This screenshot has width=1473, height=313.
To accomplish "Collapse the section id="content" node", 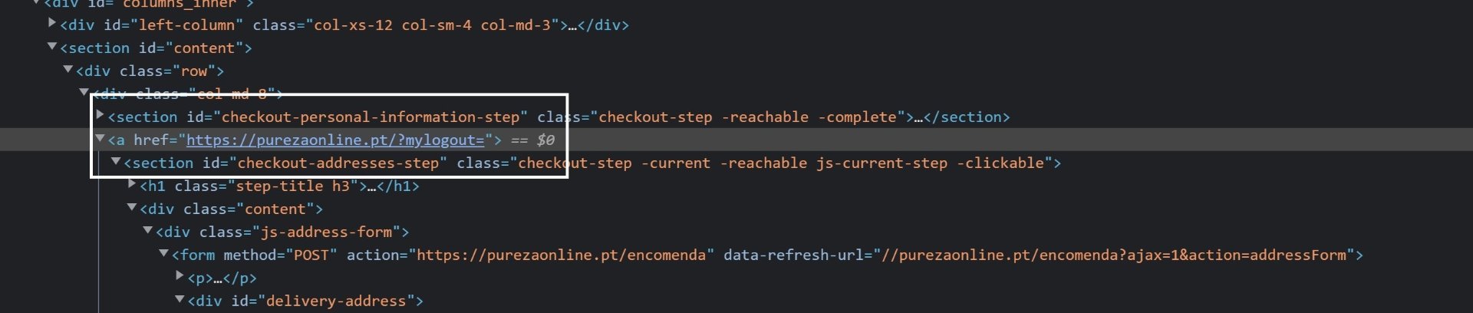I will click(52, 46).
